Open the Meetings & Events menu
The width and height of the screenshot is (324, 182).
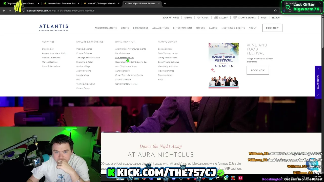click(233, 28)
